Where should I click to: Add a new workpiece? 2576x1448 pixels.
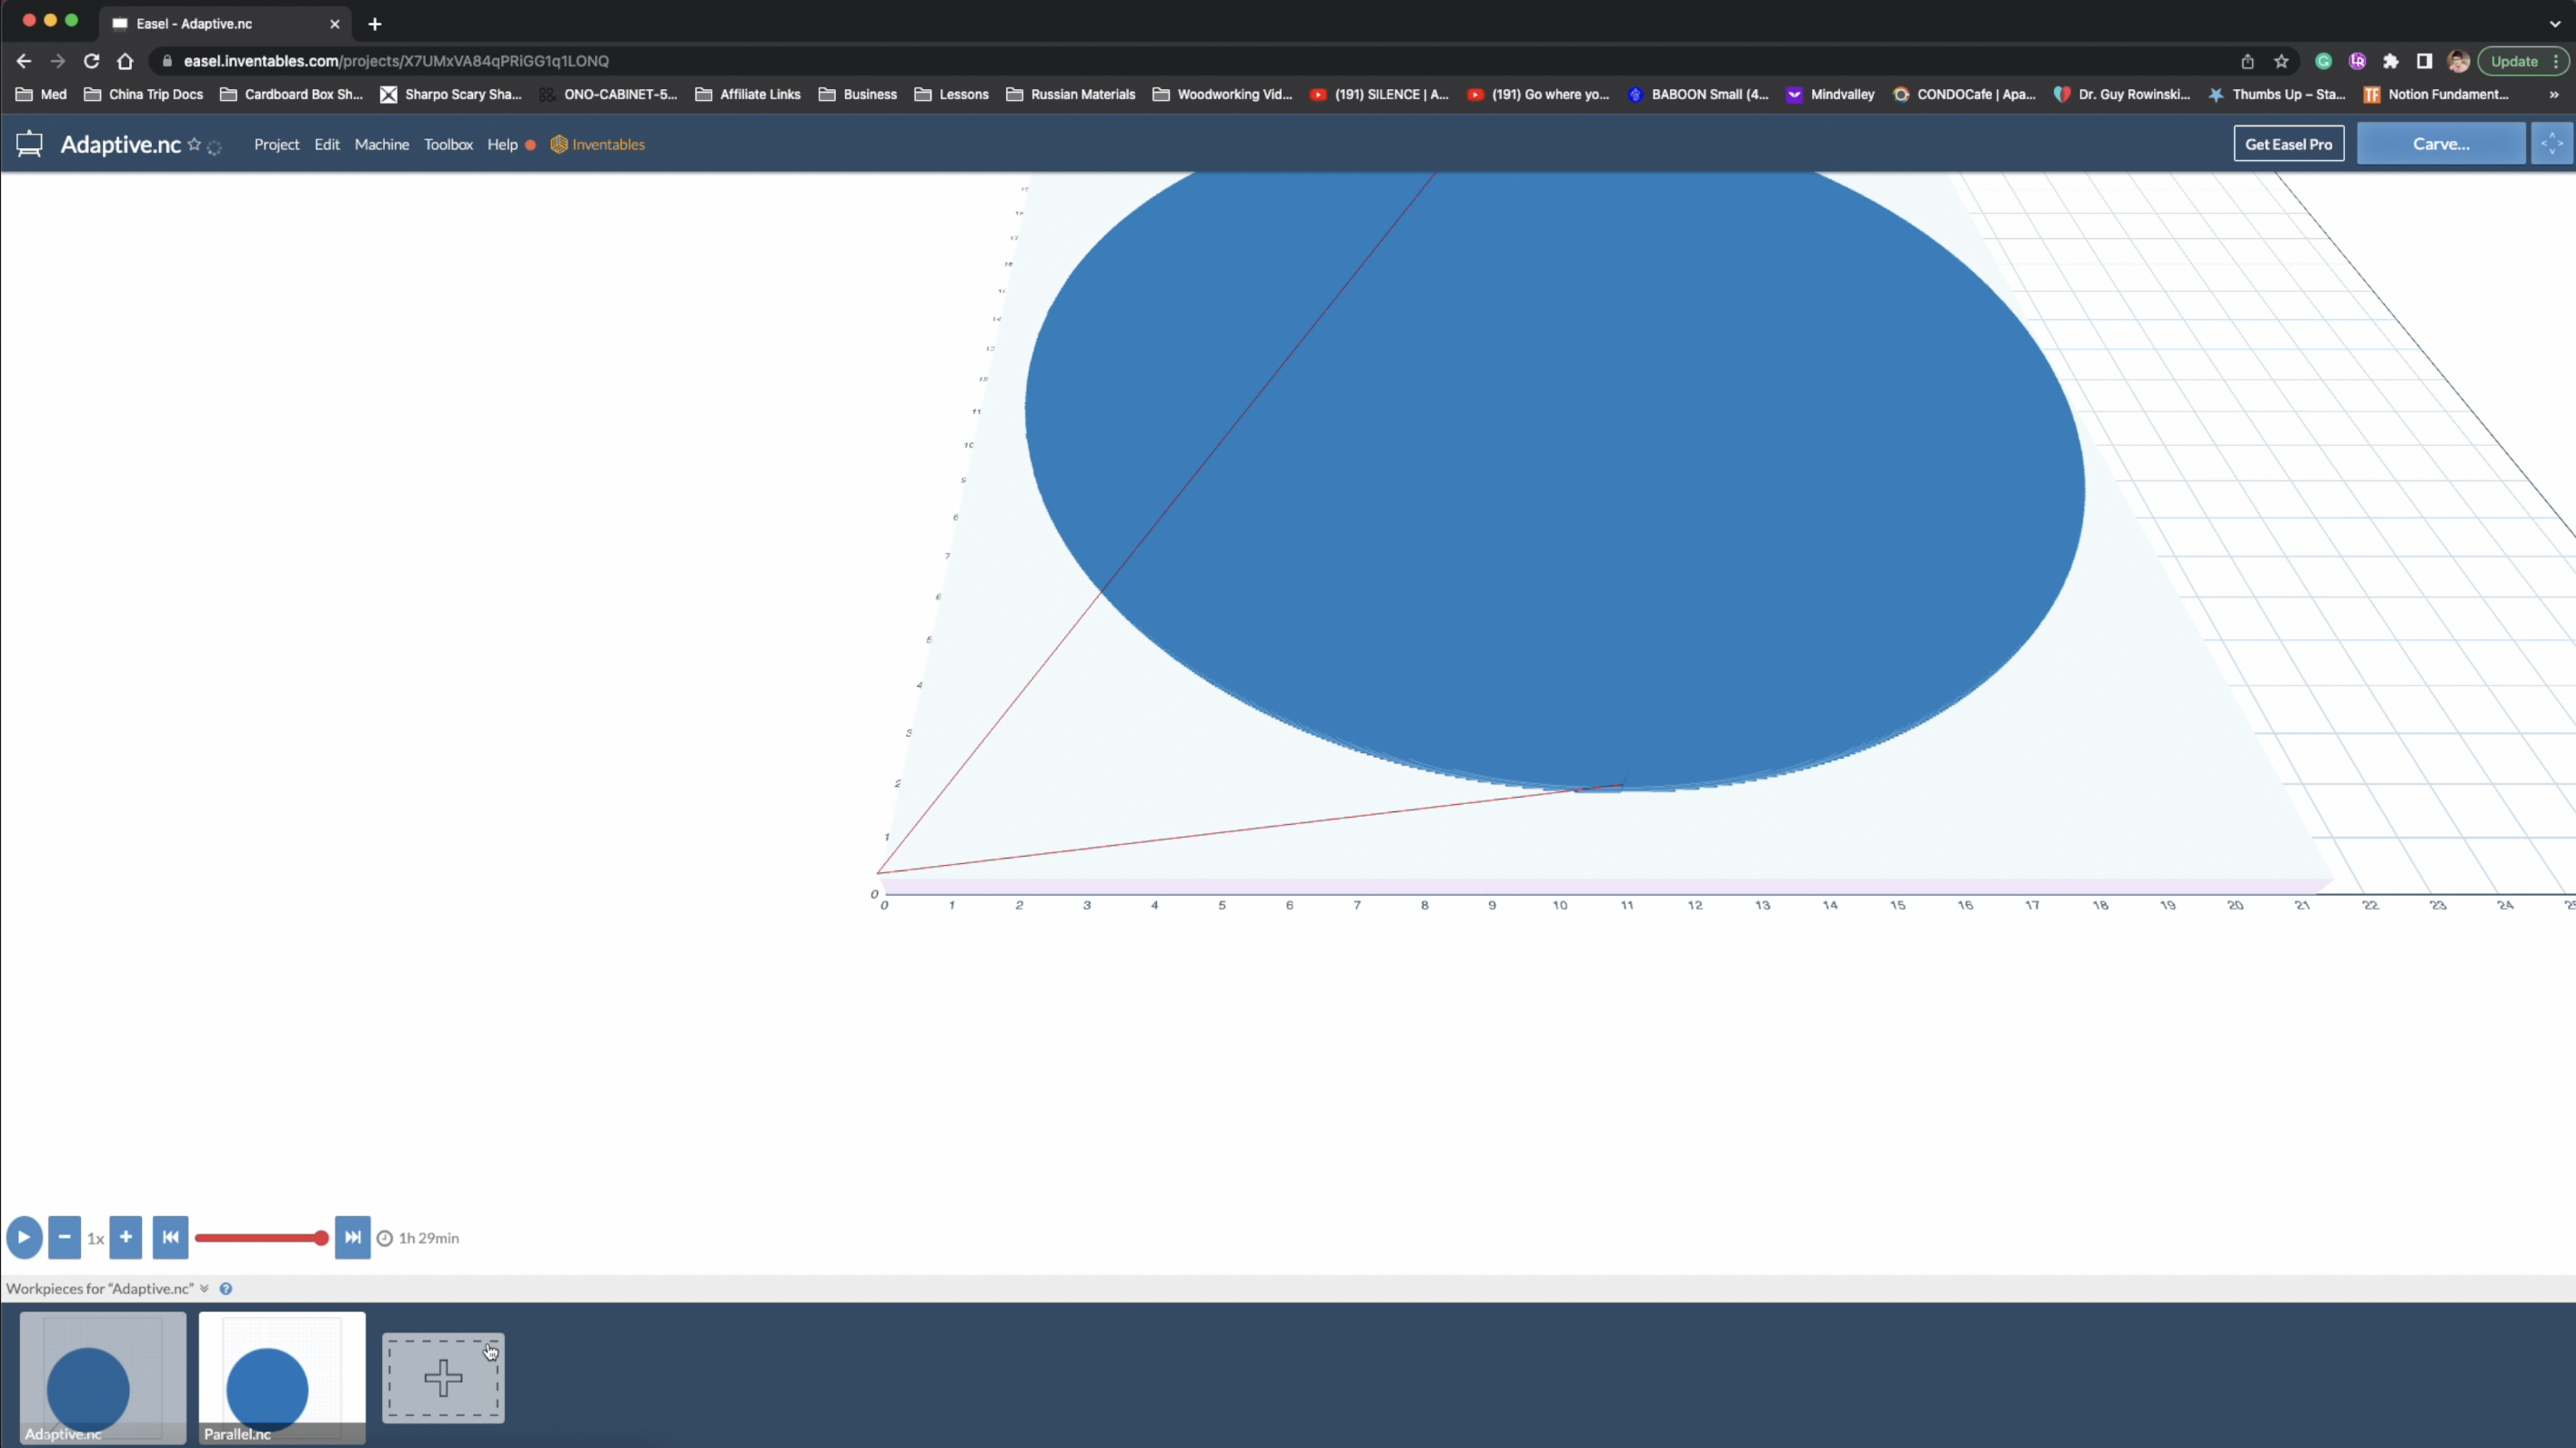click(443, 1378)
